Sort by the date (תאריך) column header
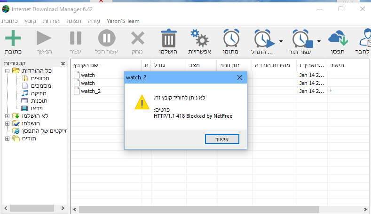The image size is (371, 214). (x=312, y=65)
